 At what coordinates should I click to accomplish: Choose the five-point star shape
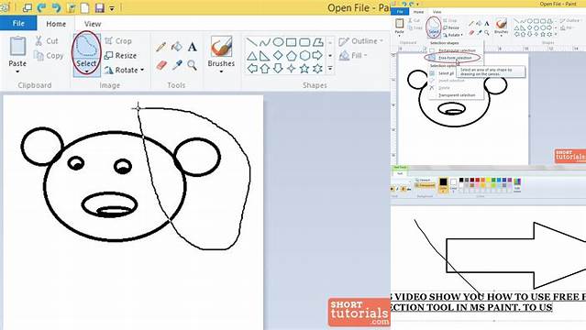(304, 69)
